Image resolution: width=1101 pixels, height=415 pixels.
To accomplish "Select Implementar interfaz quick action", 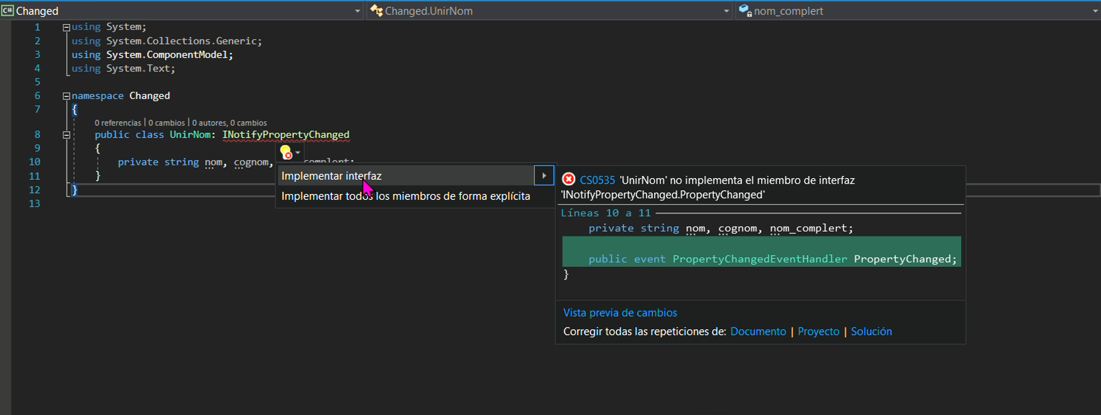I will click(x=331, y=176).
